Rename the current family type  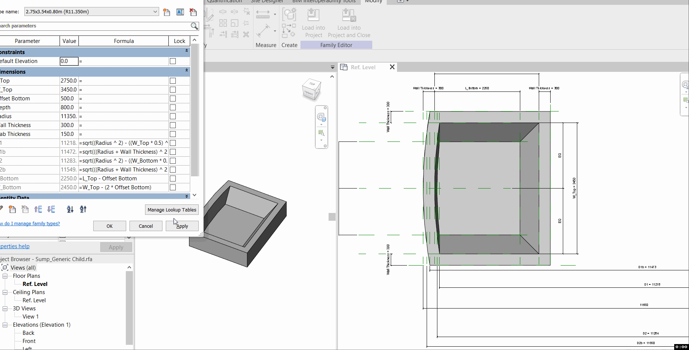click(x=180, y=12)
